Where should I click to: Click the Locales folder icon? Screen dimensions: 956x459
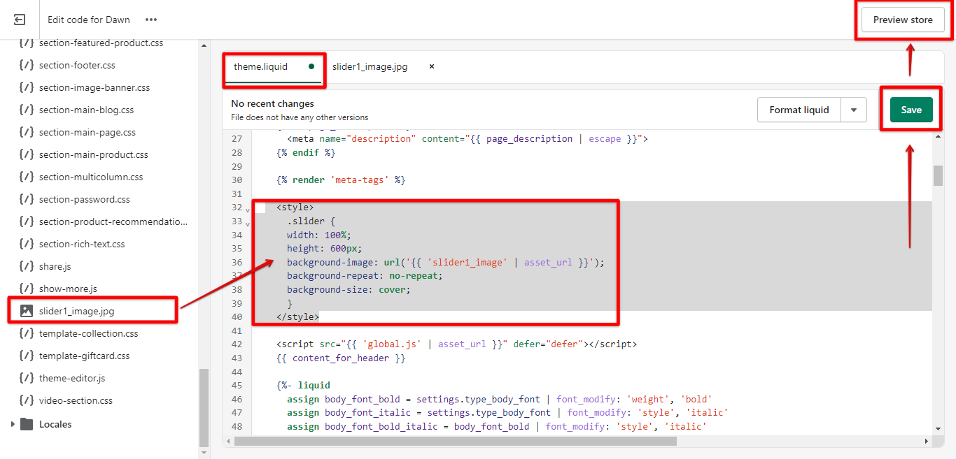tap(27, 424)
